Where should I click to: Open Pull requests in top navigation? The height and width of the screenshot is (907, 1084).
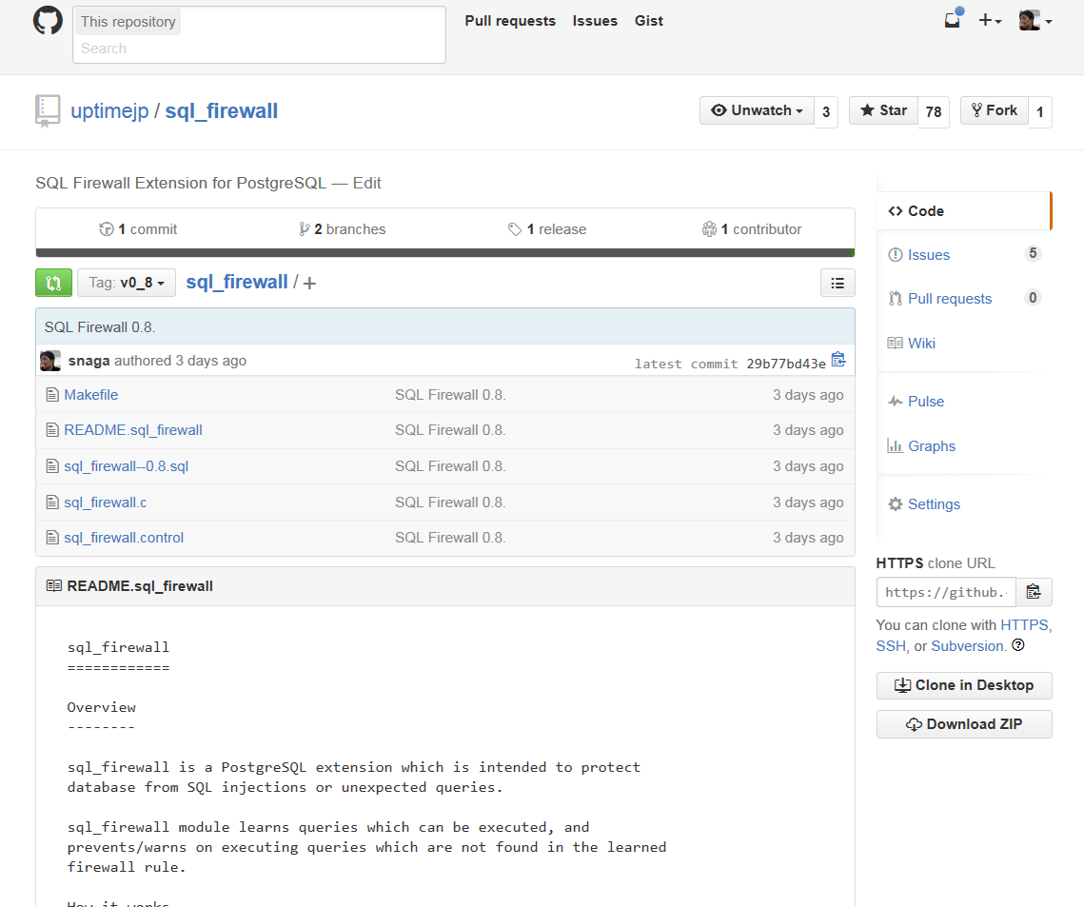[x=510, y=21]
